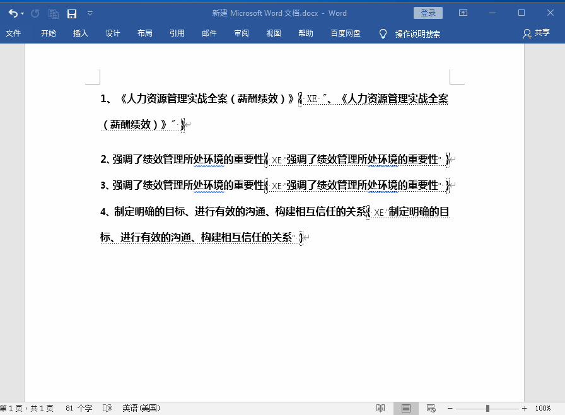Click the greyed-out Redo icon
The height and width of the screenshot is (415, 565).
coord(35,13)
